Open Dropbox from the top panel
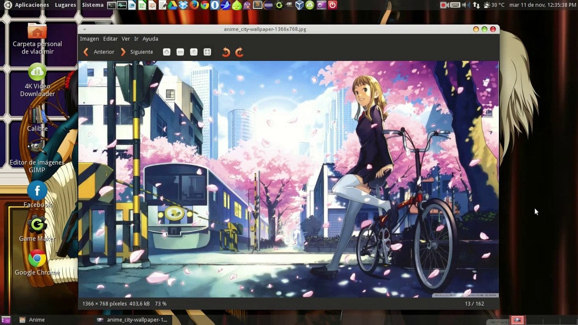Viewport: 578px width, 325px height. (183, 5)
